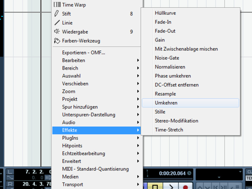The image size is (252, 189).
Task: Select the Time Warp tool
Action: pyautogui.click(x=97, y=5)
